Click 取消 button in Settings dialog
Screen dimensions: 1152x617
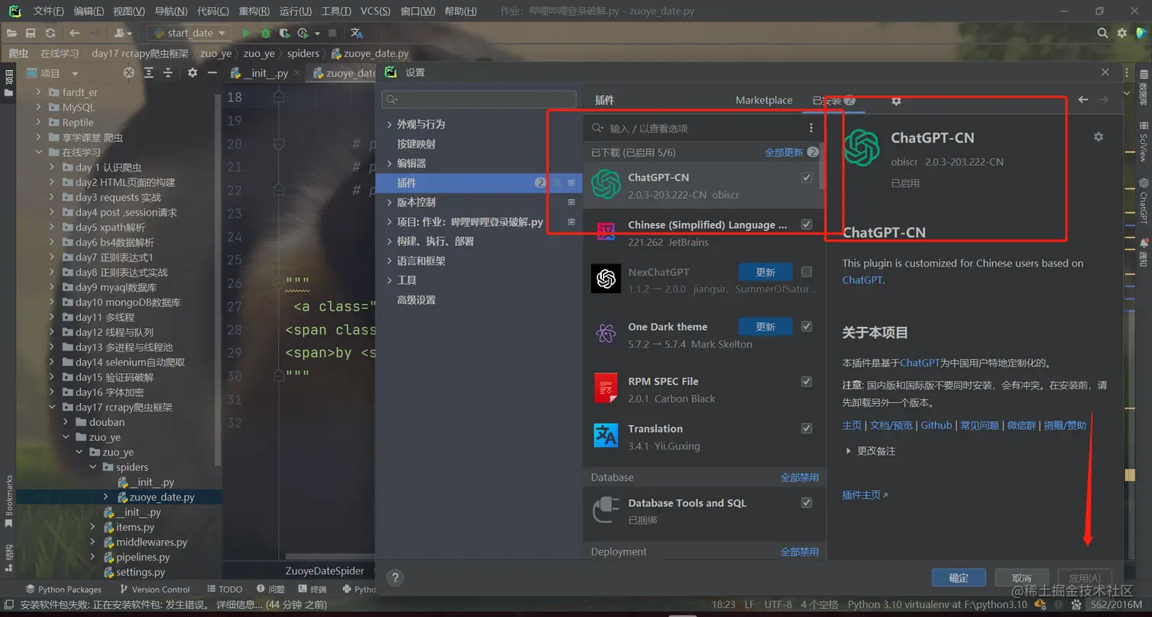1022,578
